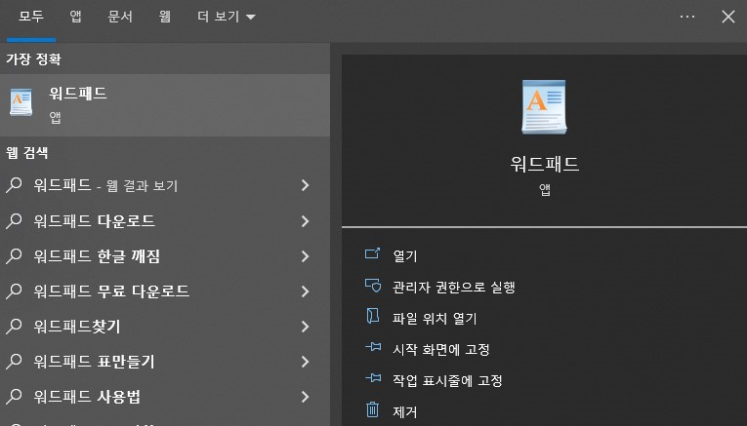Switch to the 앱 tab
Image resolution: width=747 pixels, height=426 pixels.
[75, 17]
